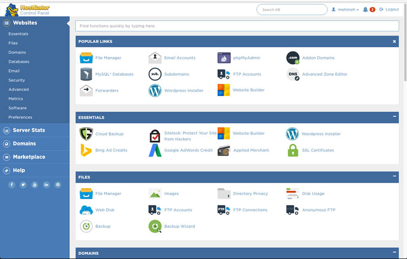Click the Logout link

pos(389,9)
